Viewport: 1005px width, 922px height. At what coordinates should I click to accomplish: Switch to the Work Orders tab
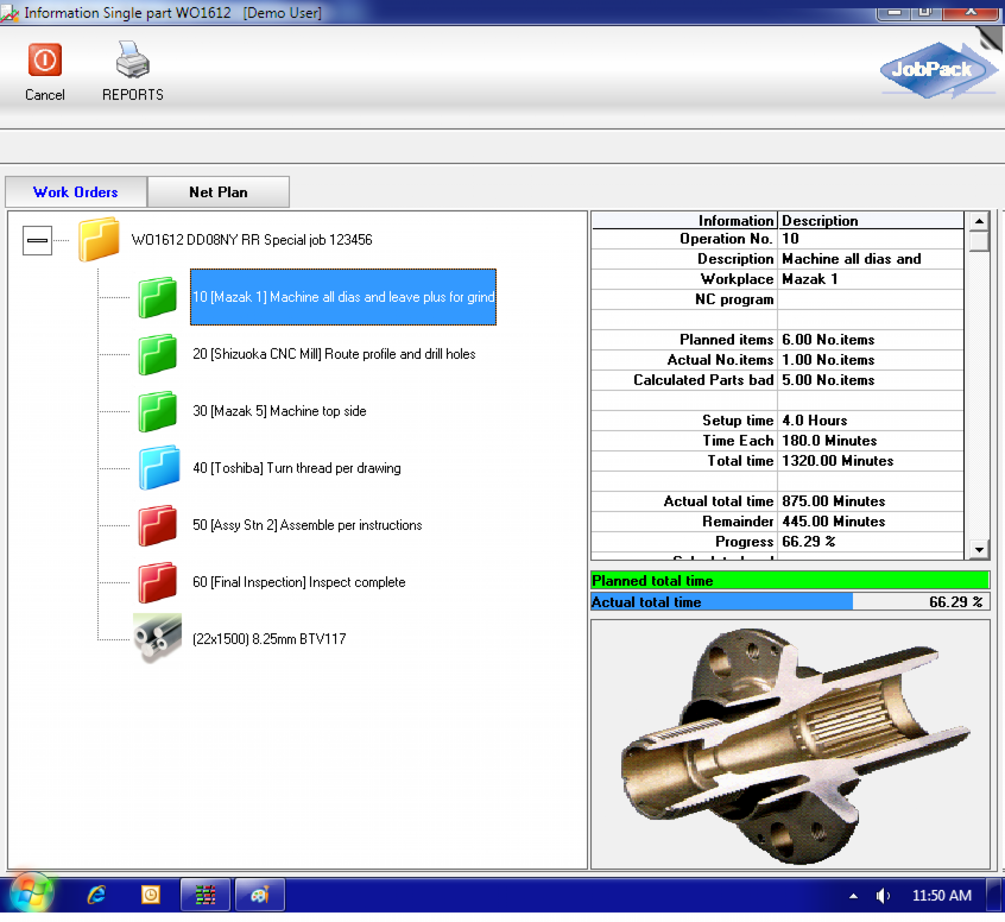76,191
